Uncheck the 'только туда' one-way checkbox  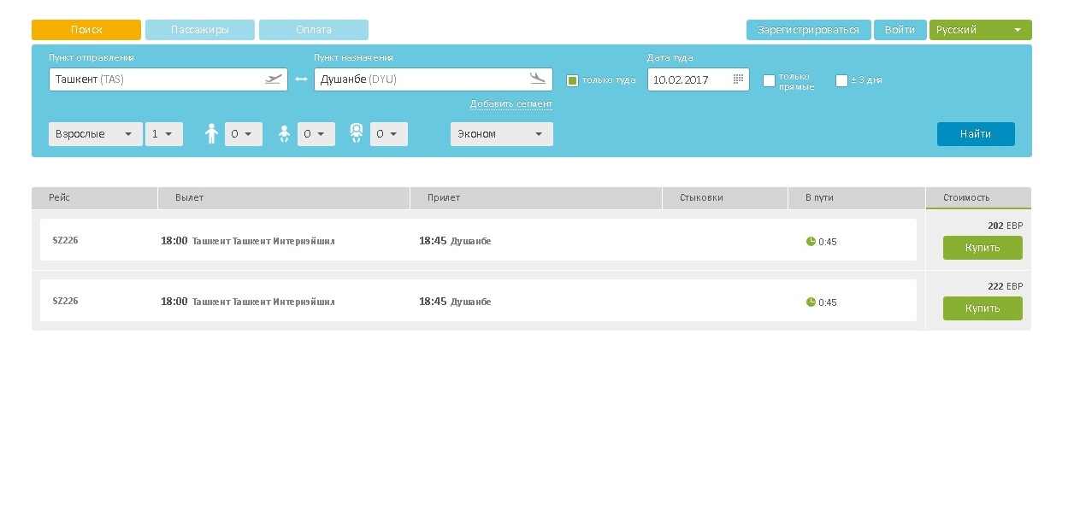573,80
